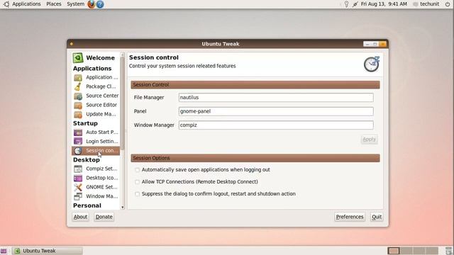The image size is (454, 255).
Task: Switch to the third workspace
Action: tap(419, 251)
